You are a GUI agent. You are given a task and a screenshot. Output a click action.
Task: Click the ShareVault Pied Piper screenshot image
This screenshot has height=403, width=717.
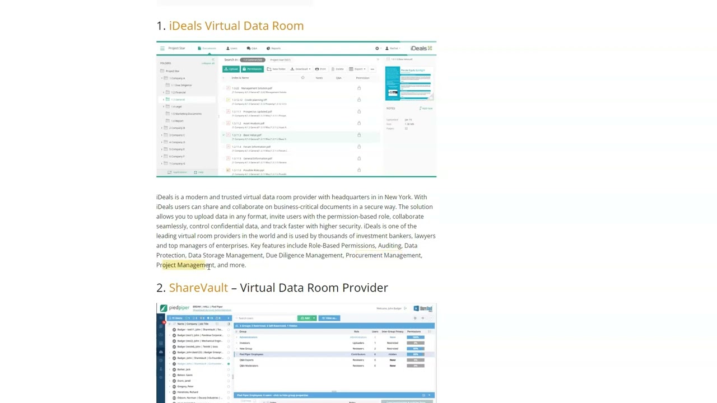[x=296, y=353]
